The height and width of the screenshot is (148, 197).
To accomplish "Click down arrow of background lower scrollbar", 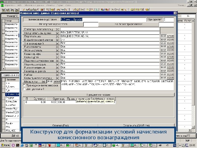I will tap(193, 127).
